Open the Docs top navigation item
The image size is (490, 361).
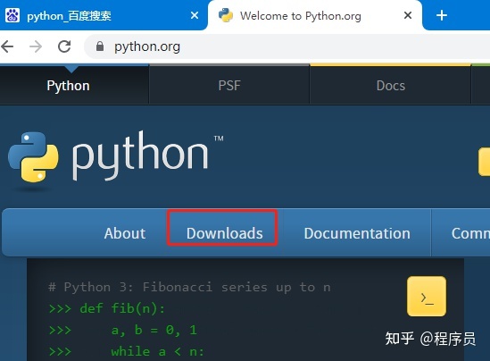coord(391,86)
